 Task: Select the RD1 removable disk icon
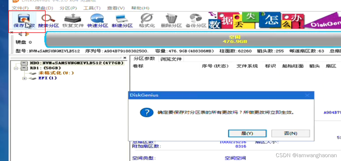pos(24,68)
